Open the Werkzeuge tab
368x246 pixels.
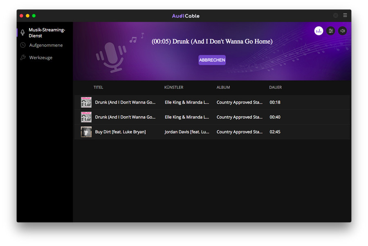(x=40, y=58)
